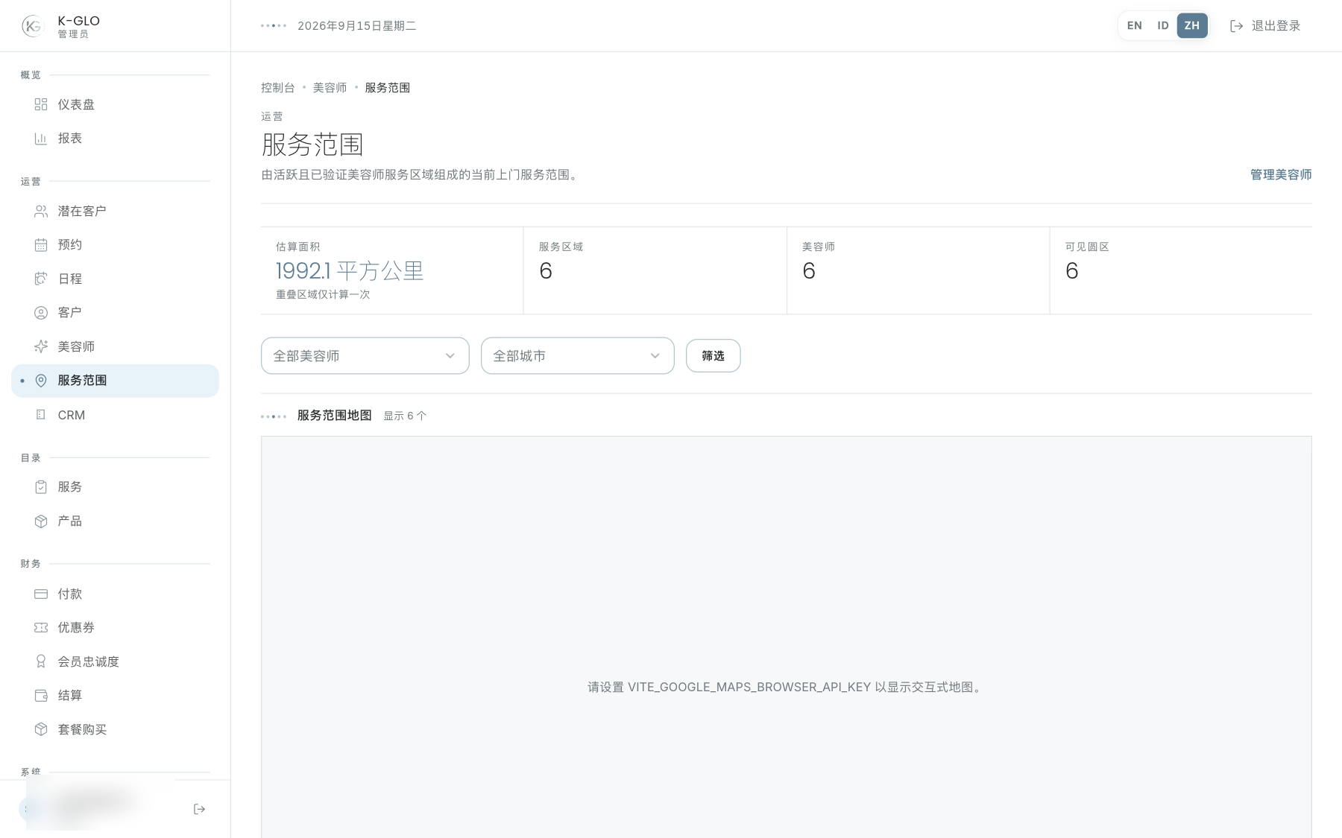Click the 服务范围 map pin icon
The width and height of the screenshot is (1342, 838).
(x=41, y=381)
